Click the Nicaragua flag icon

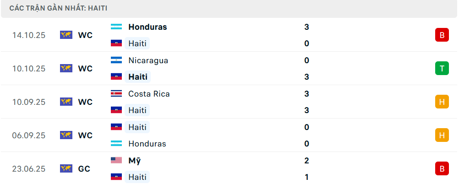coord(116,60)
